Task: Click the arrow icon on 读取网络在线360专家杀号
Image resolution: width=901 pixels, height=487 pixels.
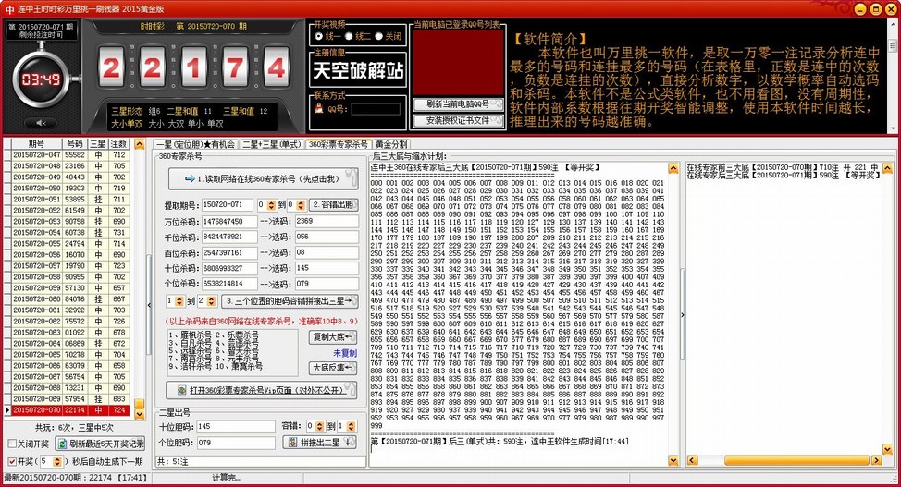Action: pyautogui.click(x=190, y=178)
